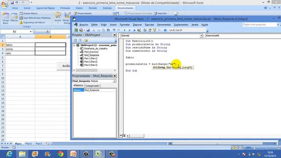Open the (Geral) object dropdown
The height and width of the screenshot is (158, 281).
point(201,36)
